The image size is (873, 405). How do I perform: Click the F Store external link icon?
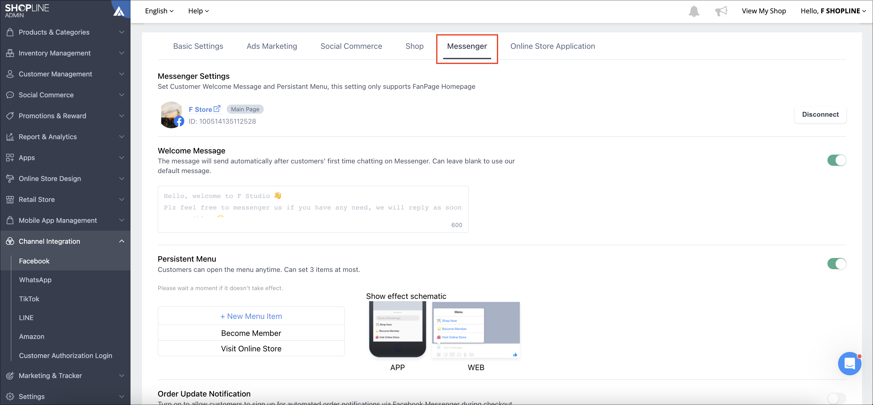[x=217, y=109]
